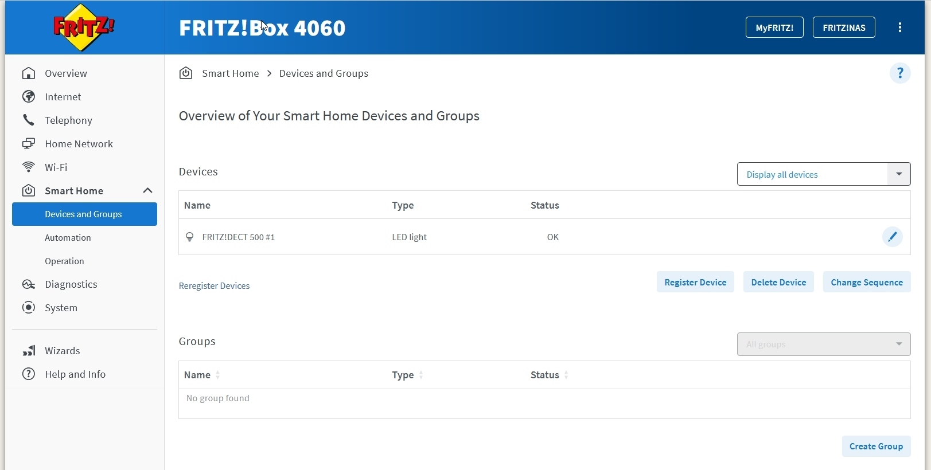The height and width of the screenshot is (470, 931).
Task: Click Create Group button
Action: [x=876, y=446]
